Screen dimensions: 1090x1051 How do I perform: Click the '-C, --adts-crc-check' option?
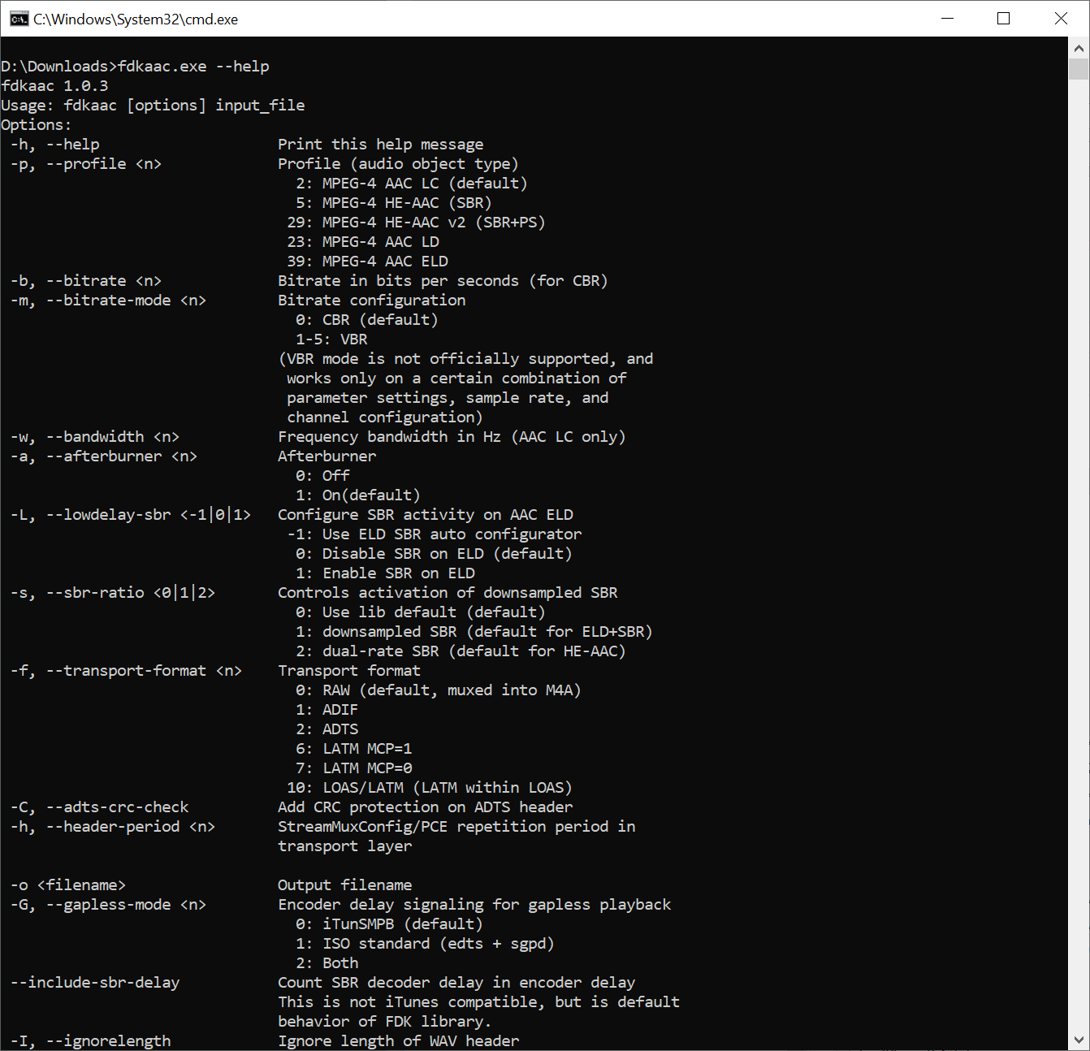coord(99,807)
